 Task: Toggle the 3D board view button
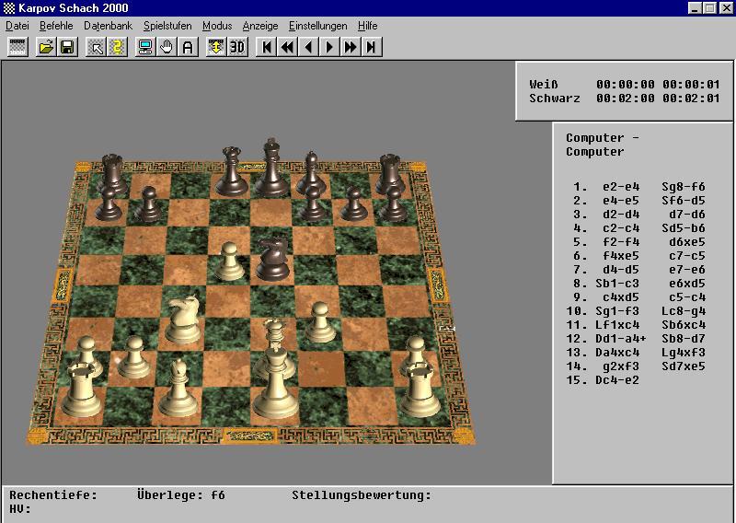[x=237, y=47]
